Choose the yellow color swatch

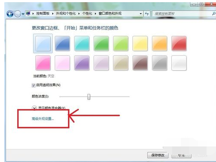pos(140,44)
